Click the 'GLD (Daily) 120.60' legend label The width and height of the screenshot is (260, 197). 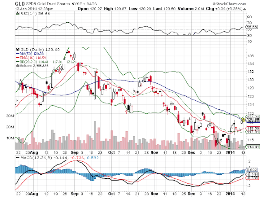[x=40, y=50]
